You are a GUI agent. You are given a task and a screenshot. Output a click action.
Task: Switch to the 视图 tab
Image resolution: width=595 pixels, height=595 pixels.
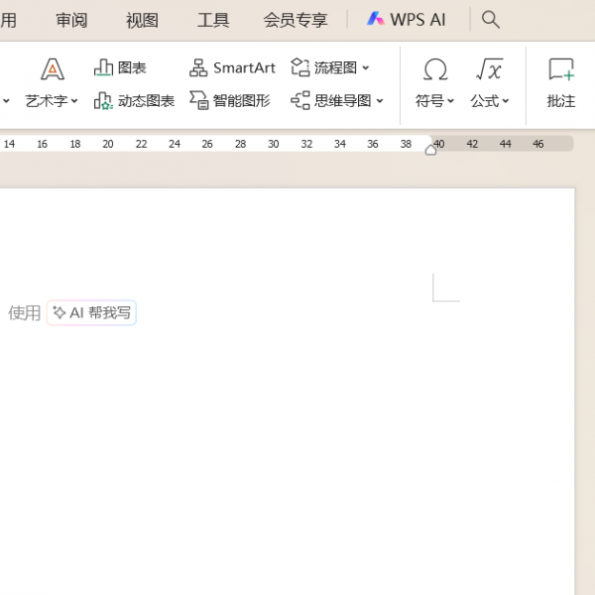click(x=142, y=20)
